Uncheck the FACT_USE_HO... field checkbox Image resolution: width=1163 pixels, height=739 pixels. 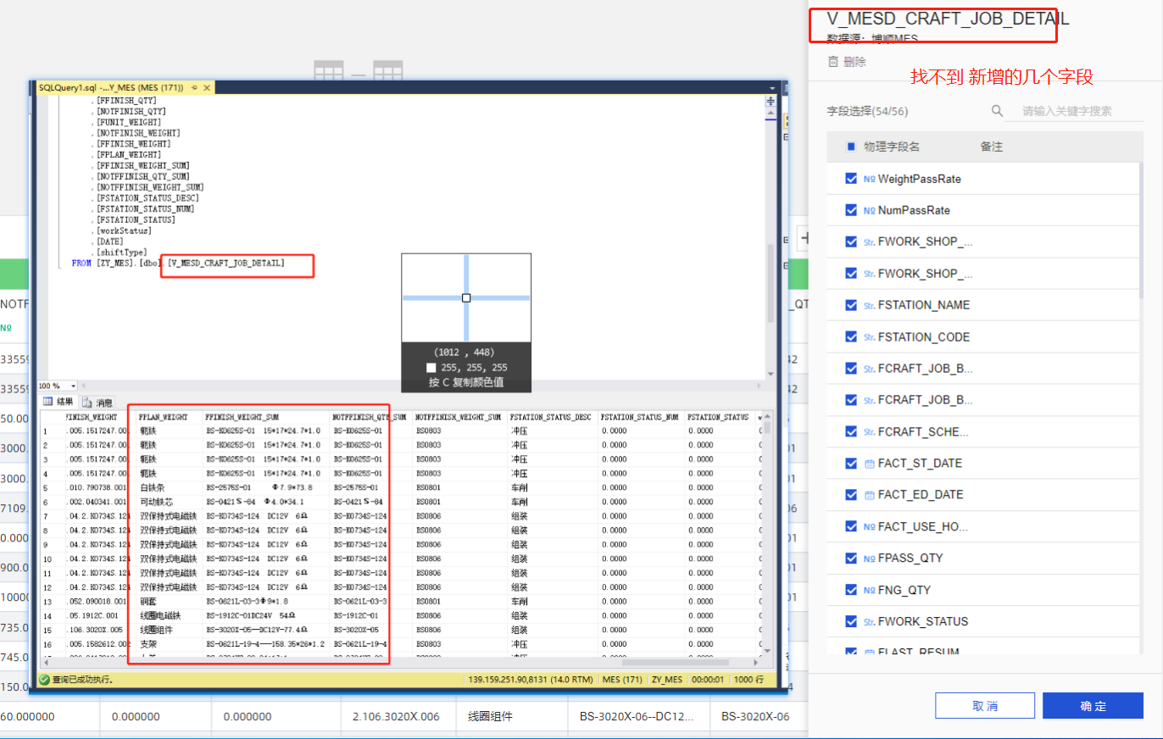[851, 527]
